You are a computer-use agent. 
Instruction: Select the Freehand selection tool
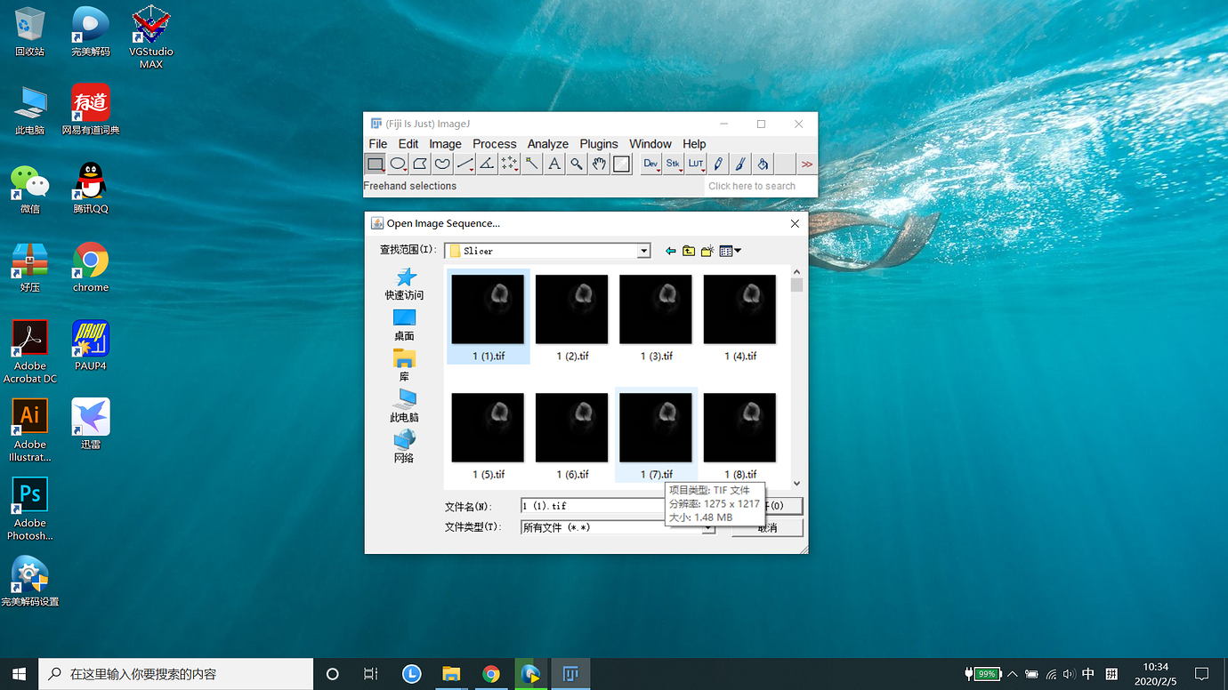(x=442, y=164)
